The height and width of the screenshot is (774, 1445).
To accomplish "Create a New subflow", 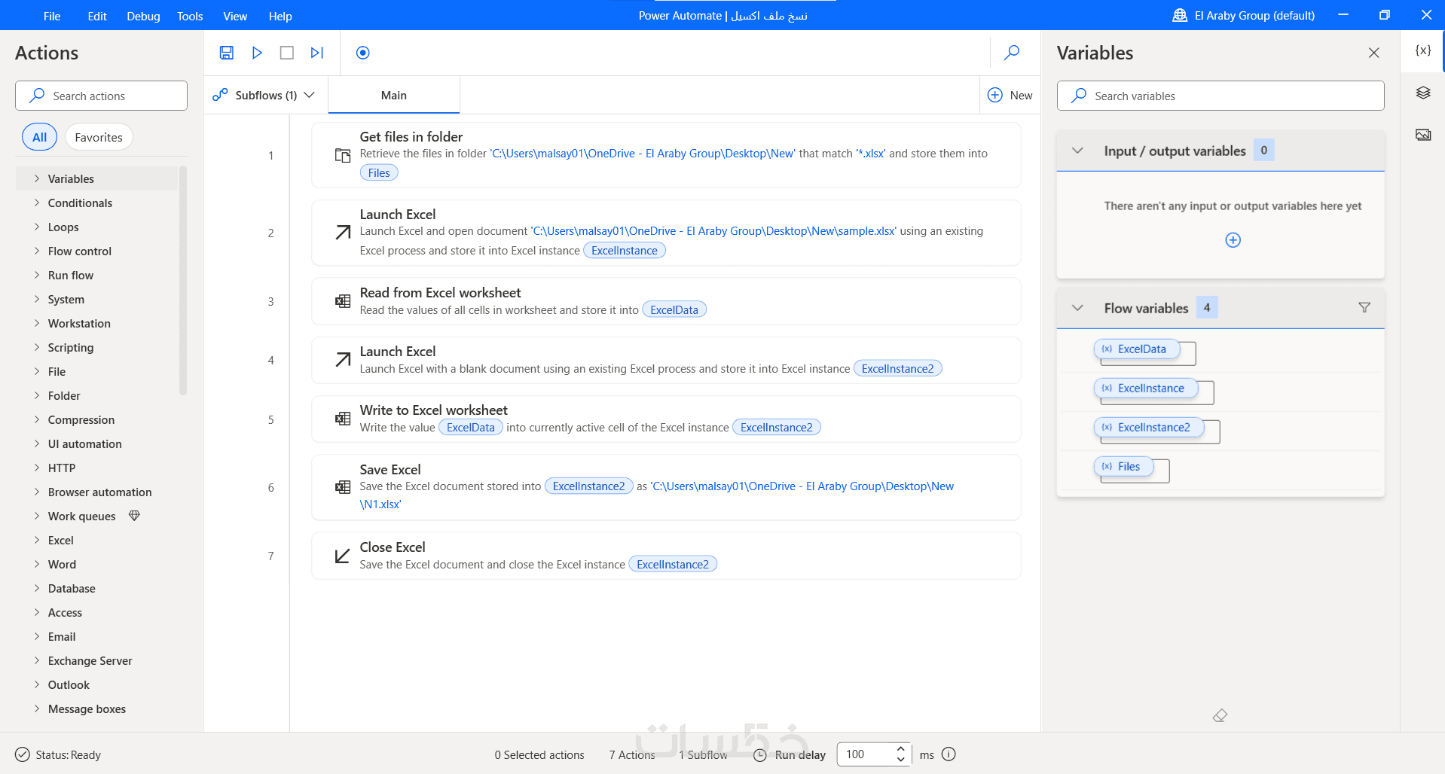I will click(x=1010, y=95).
